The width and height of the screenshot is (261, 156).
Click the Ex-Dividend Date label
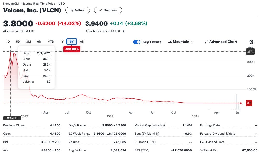click(212, 142)
